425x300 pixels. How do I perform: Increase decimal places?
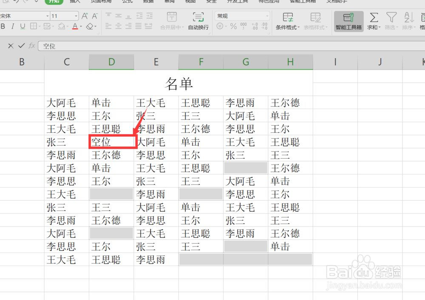pos(255,26)
